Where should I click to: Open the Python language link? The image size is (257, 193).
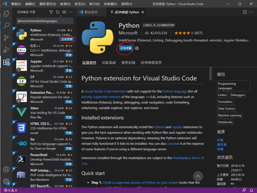click(x=175, y=91)
